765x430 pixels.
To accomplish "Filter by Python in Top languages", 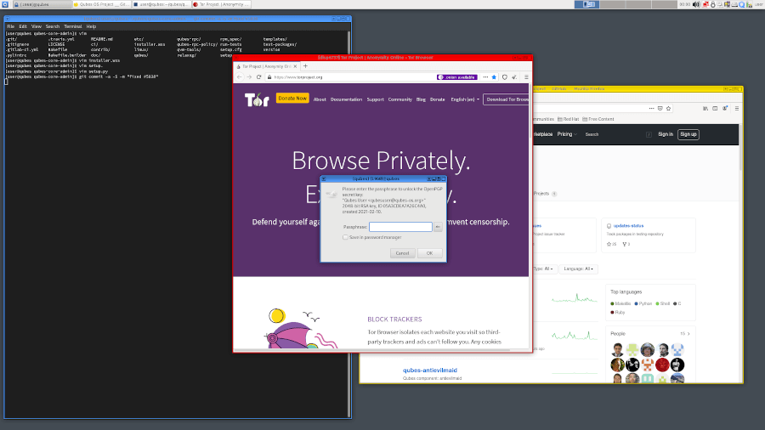I will (643, 303).
